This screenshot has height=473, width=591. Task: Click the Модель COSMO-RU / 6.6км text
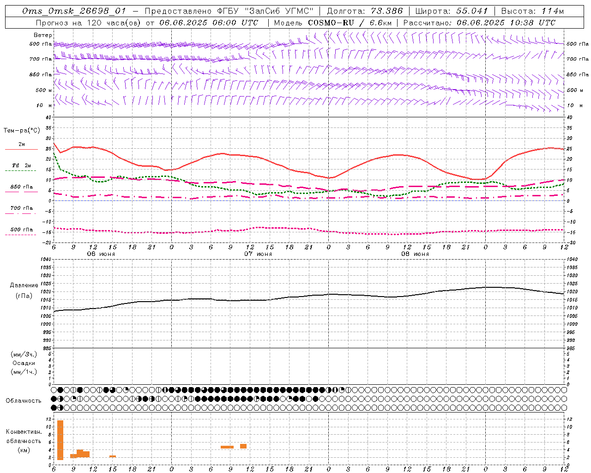[333, 23]
